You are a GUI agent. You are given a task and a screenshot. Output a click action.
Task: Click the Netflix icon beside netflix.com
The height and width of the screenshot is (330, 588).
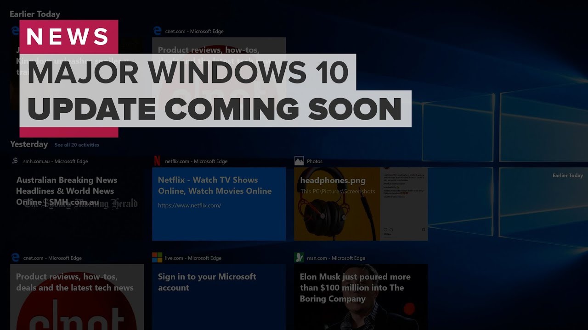[x=157, y=161]
